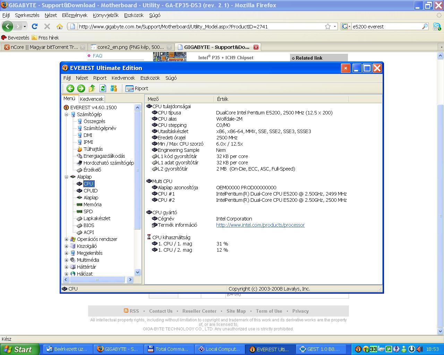Image resolution: width=444 pixels, height=355 pixels.
Task: Open EVEREST users toolbar icon
Action: (x=113, y=88)
